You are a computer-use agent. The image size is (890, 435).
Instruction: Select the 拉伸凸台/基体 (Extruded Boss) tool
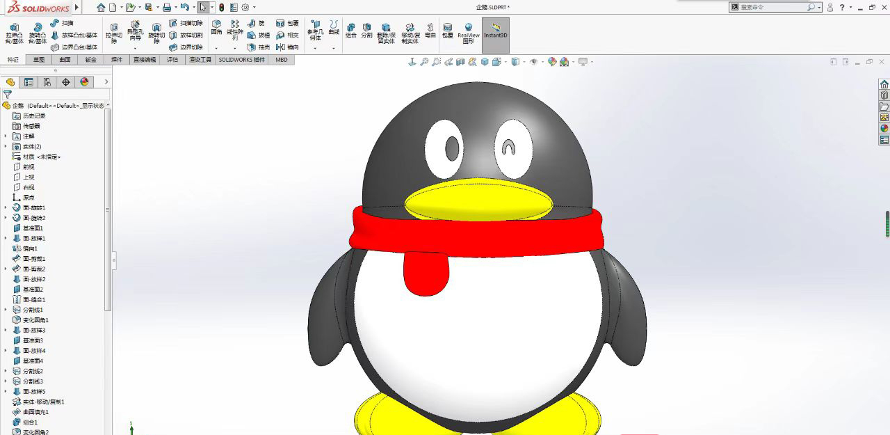tap(14, 33)
